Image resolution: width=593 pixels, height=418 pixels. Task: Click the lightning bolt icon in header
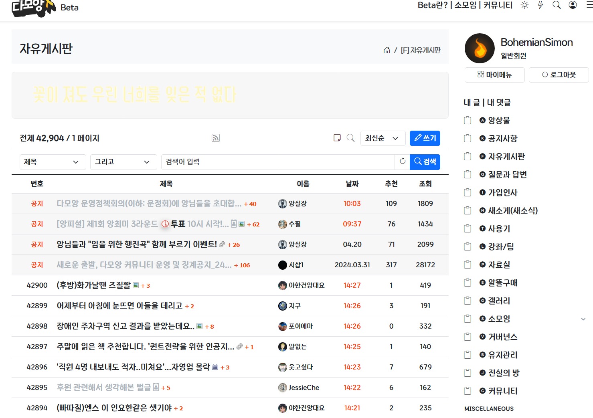(540, 5)
